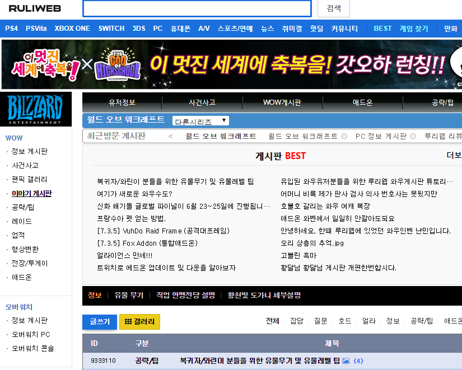Open the PS4 navigation menu
This screenshot has height=370, width=462.
(x=12, y=29)
